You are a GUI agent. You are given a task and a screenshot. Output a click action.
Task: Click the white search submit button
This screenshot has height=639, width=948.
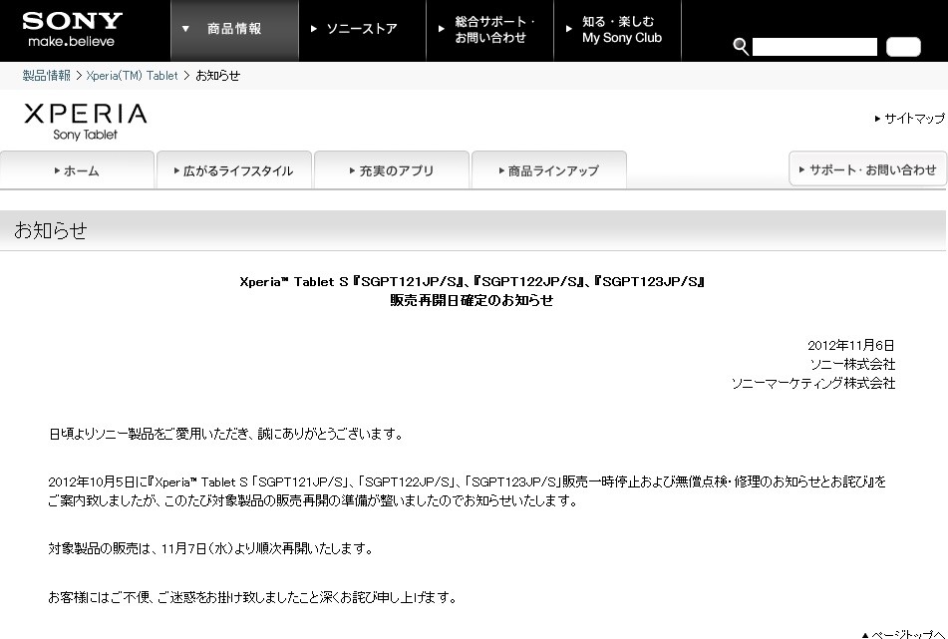903,47
